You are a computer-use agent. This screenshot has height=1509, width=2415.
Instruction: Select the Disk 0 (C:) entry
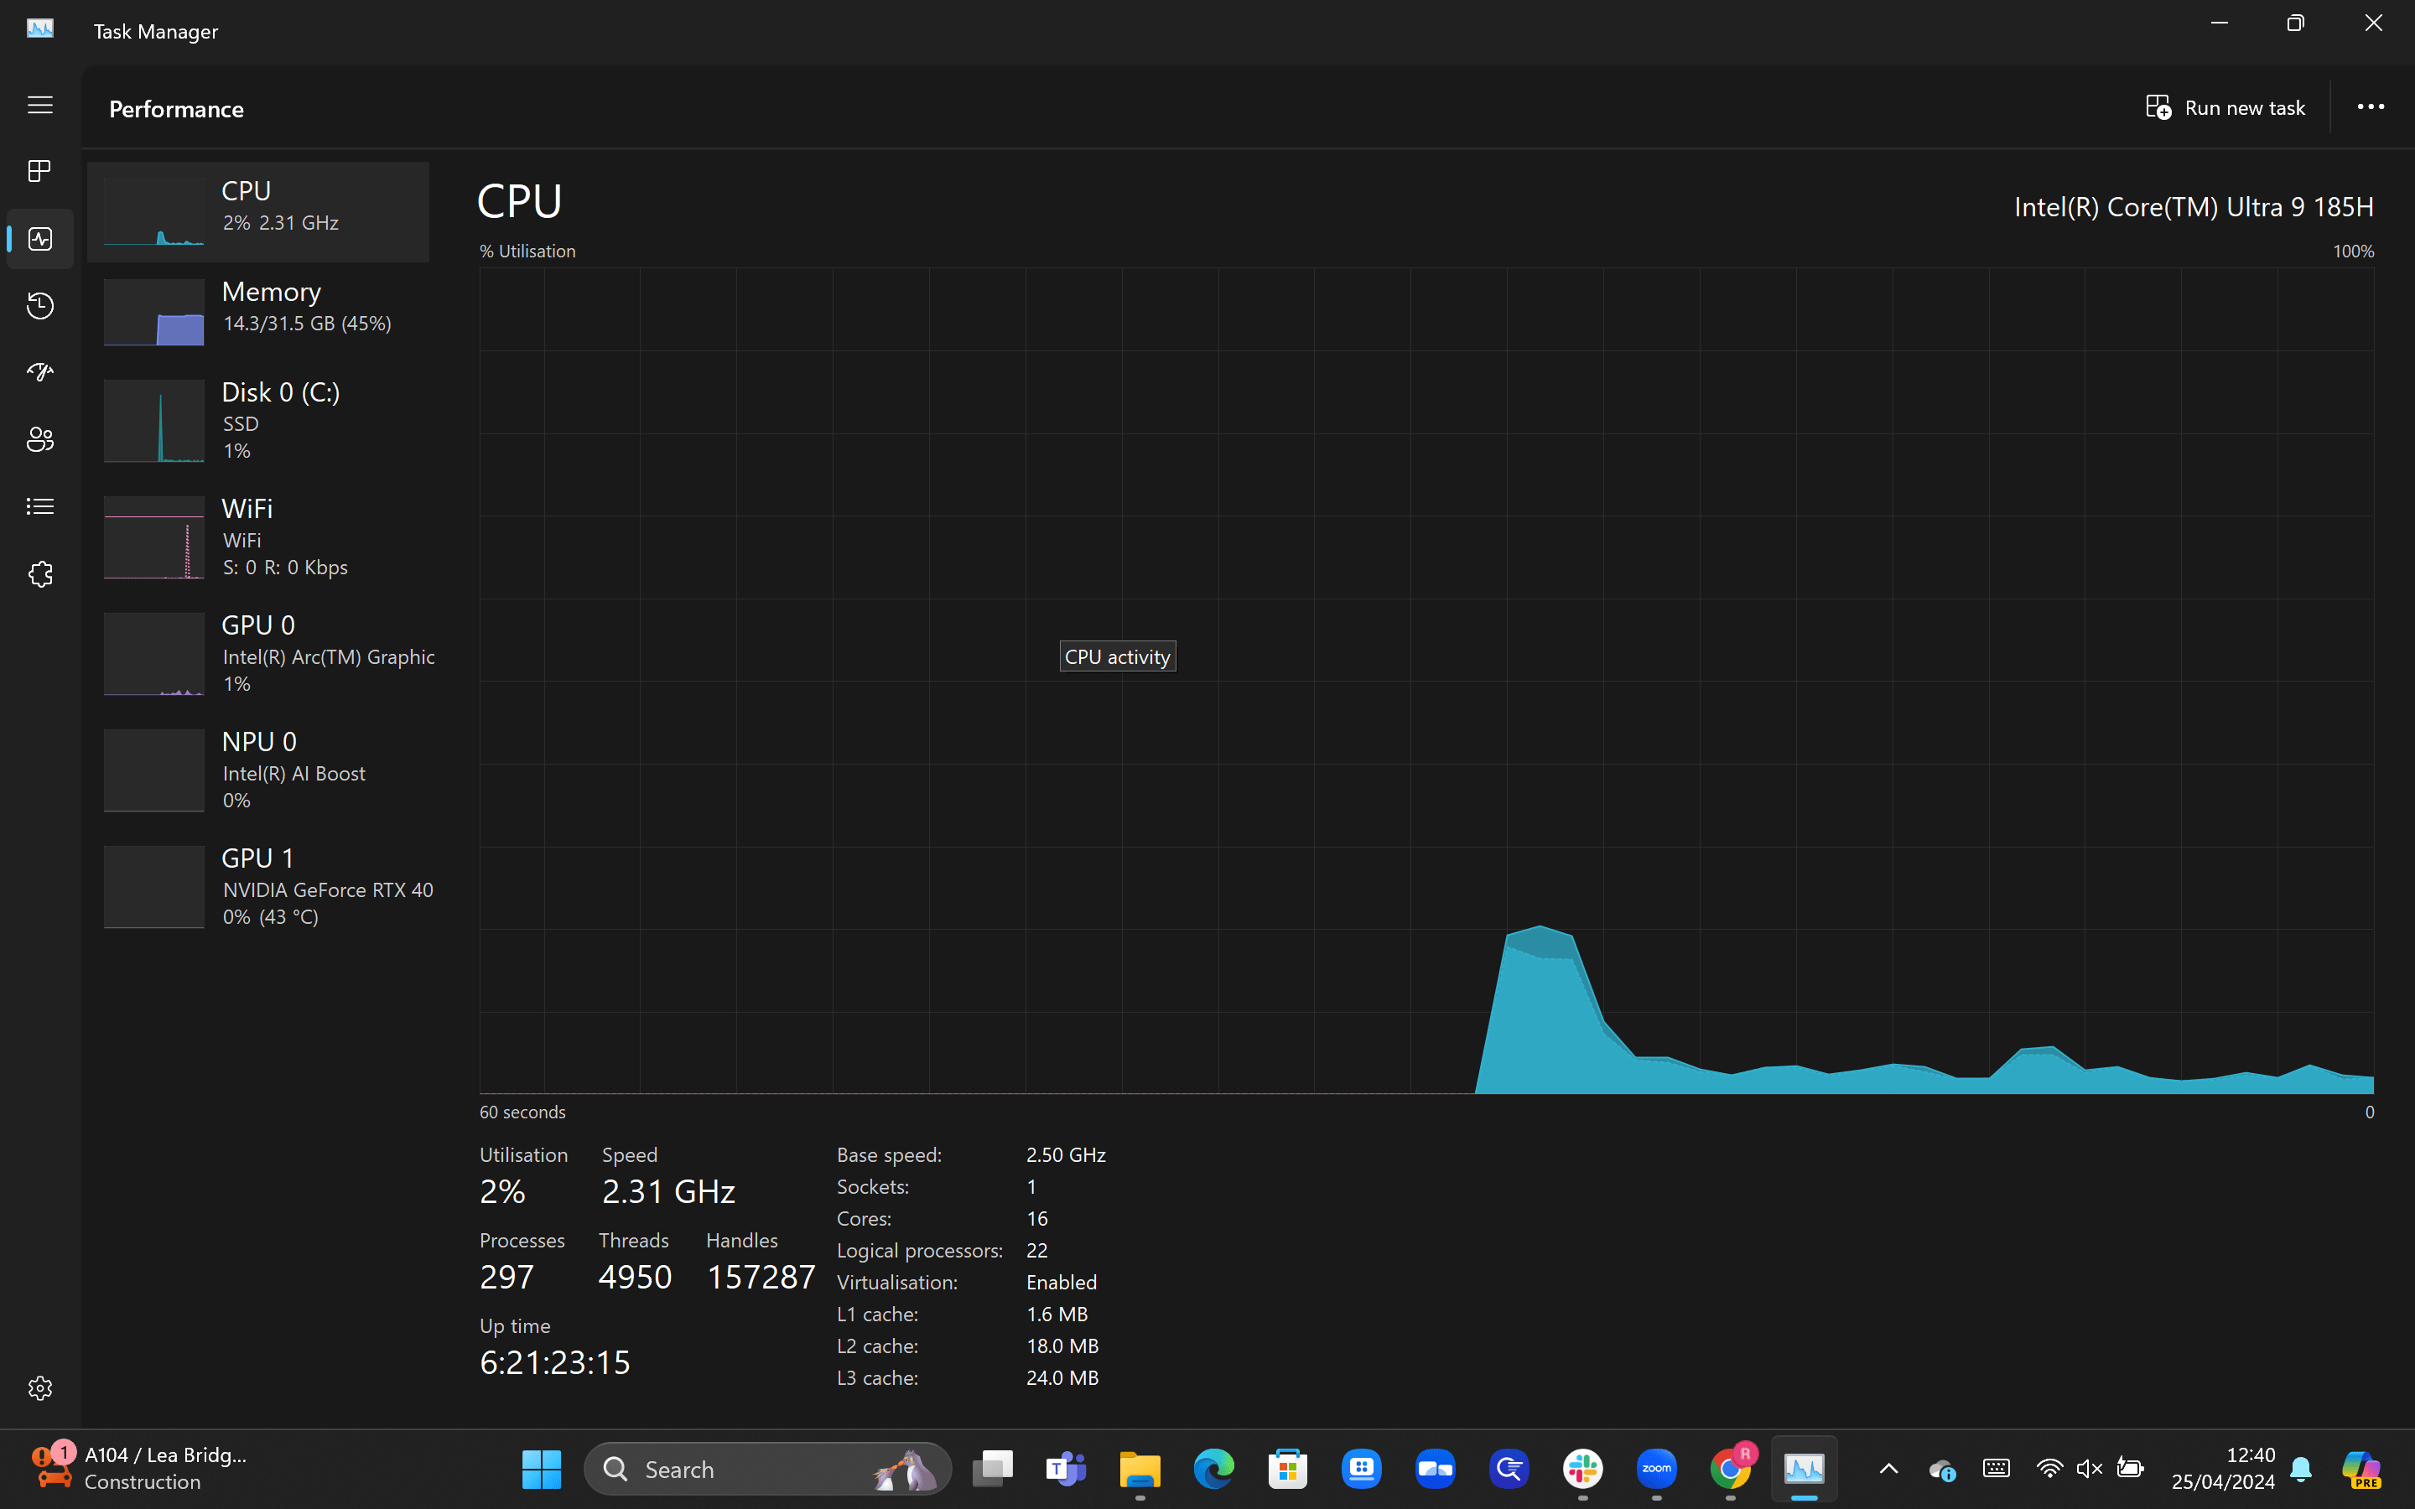[259, 421]
